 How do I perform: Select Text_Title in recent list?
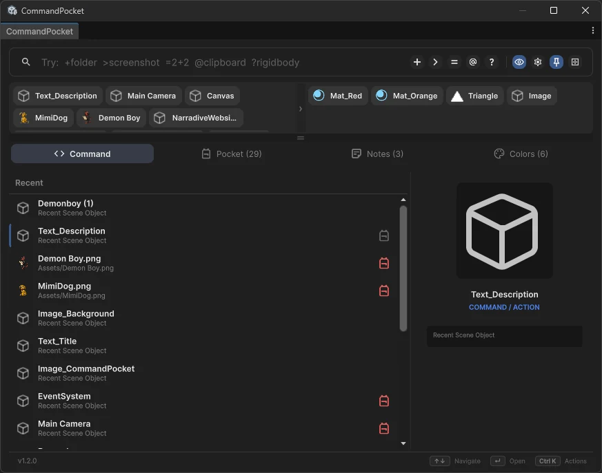[x=203, y=346]
